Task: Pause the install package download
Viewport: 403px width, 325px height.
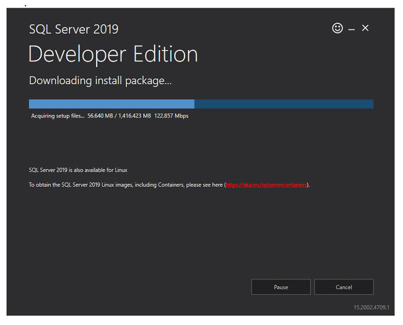Action: click(x=281, y=287)
